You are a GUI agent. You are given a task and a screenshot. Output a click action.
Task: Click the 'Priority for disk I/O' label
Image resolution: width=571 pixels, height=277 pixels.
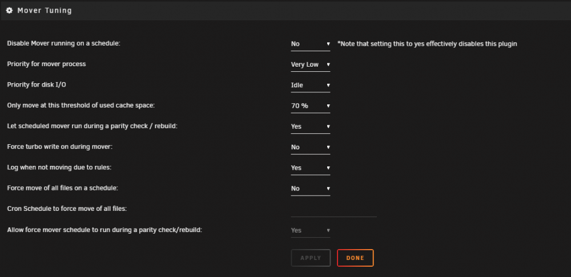37,85
